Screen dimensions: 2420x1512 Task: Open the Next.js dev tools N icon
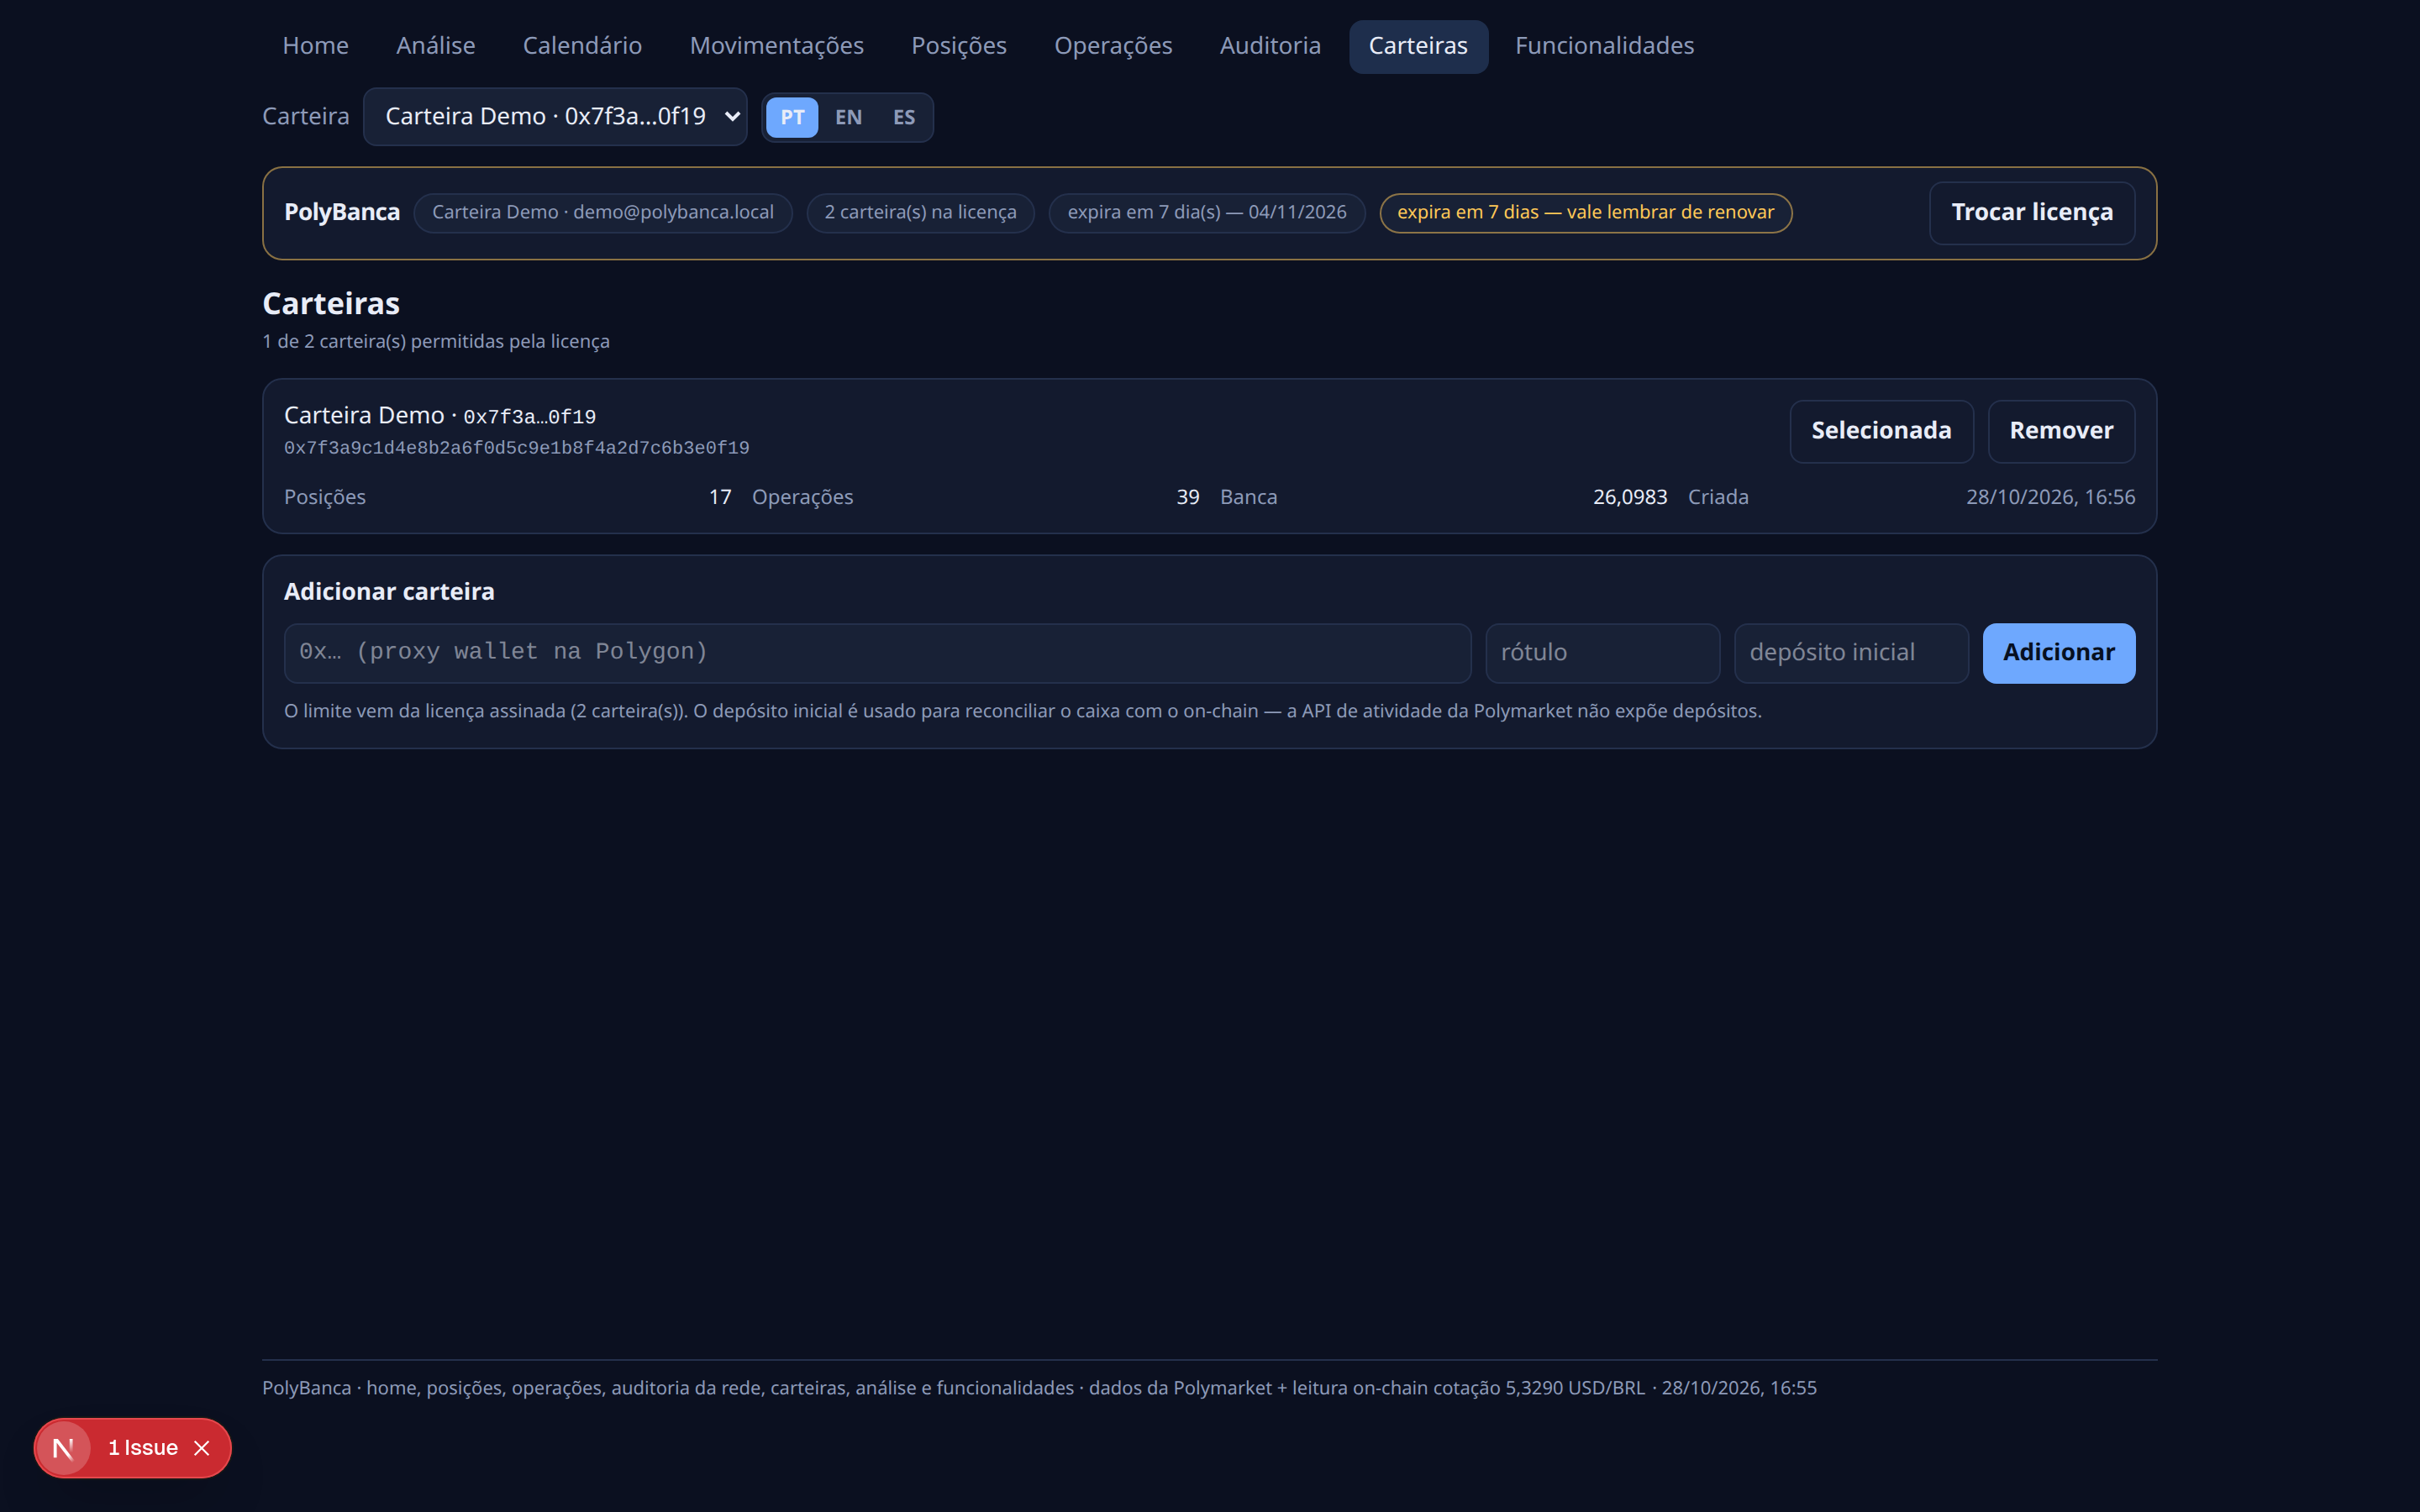click(63, 1447)
